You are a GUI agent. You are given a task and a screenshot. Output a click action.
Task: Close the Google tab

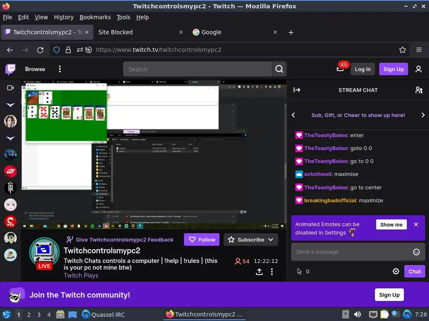(x=275, y=32)
